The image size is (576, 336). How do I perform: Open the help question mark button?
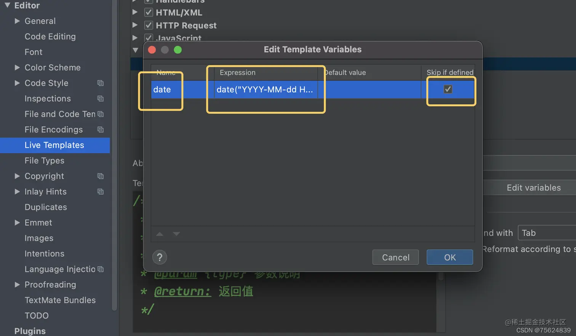pyautogui.click(x=160, y=258)
